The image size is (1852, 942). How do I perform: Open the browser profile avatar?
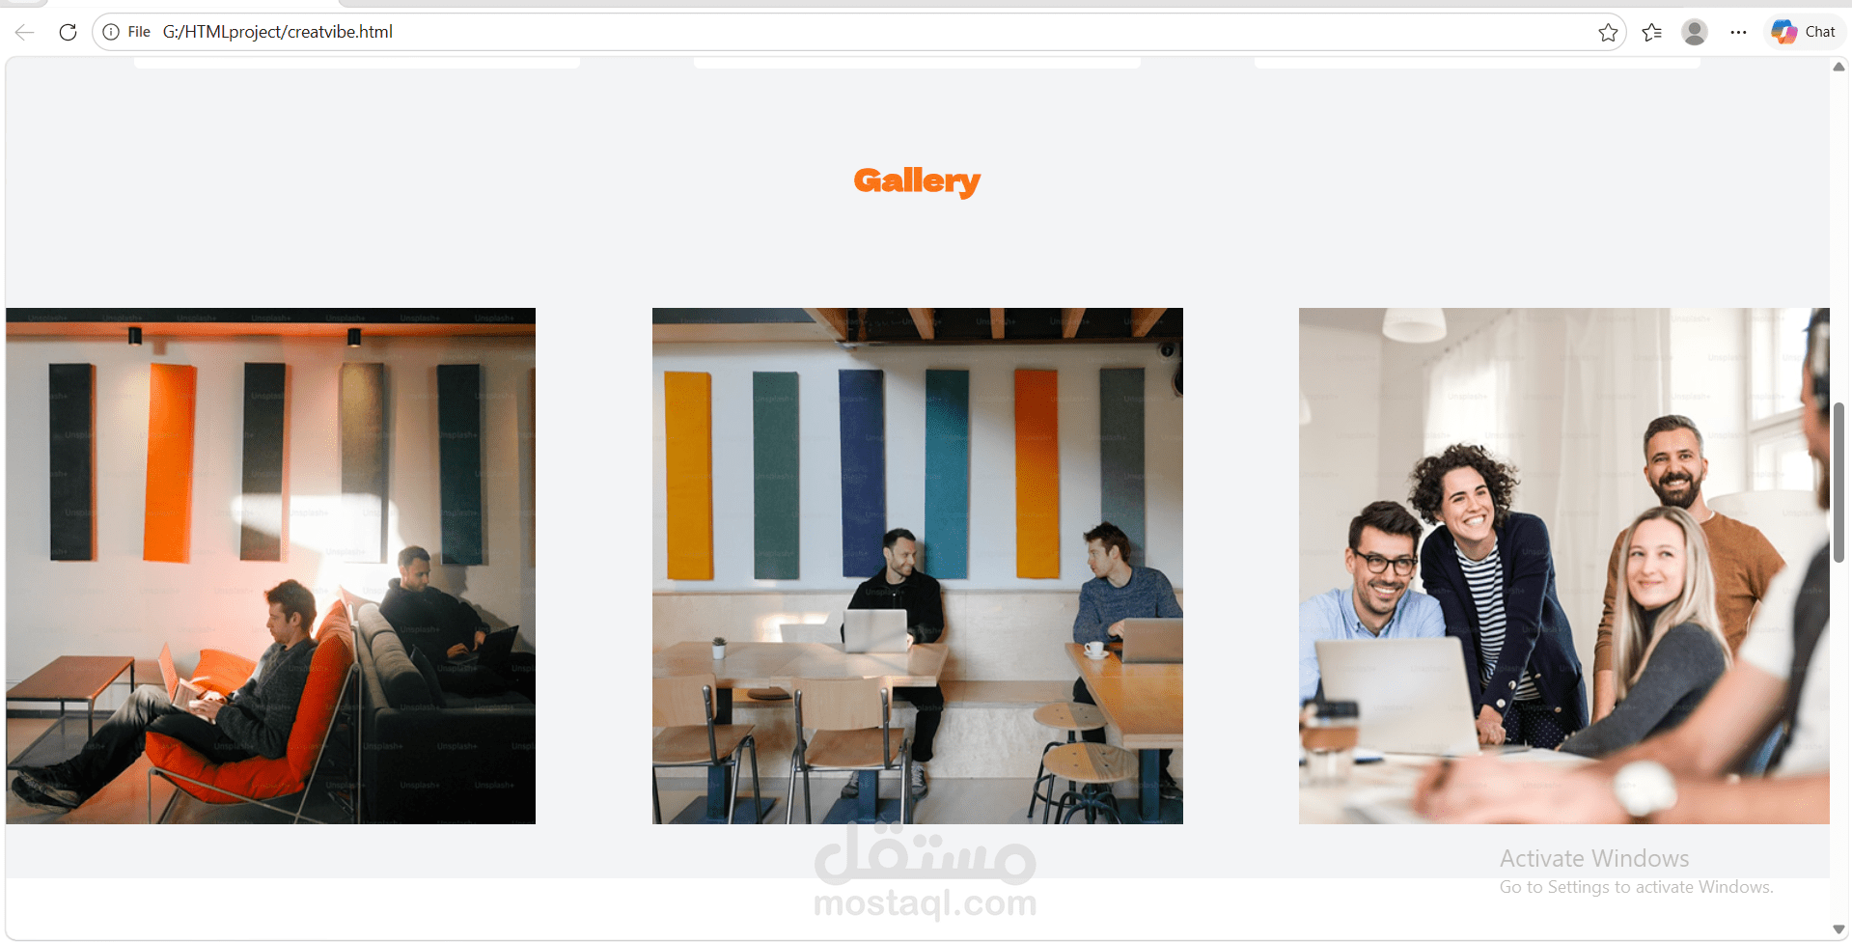coord(1695,32)
